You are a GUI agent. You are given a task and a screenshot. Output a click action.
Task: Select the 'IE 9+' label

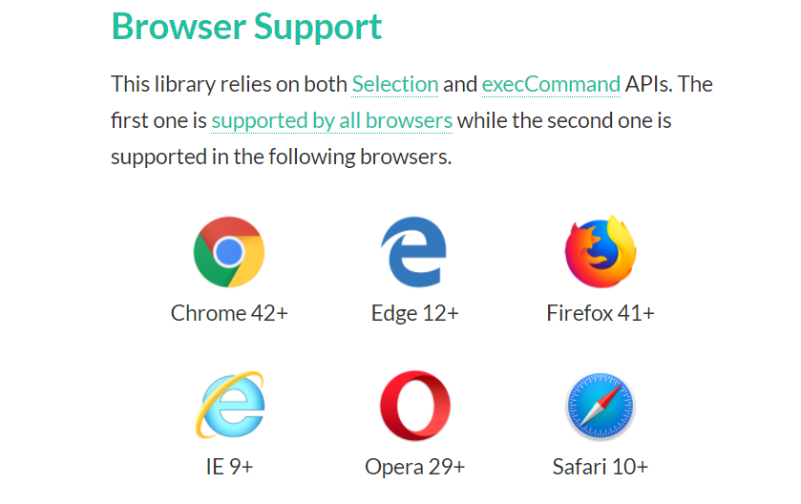click(x=229, y=467)
